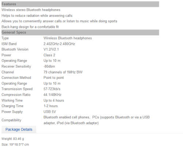Click the General Specs section header
The height and width of the screenshot is (148, 183).
tap(80, 33)
